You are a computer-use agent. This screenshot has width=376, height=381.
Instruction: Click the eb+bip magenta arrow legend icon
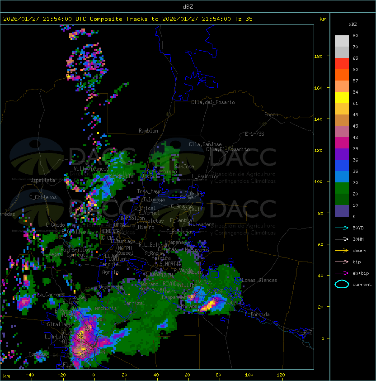[x=342, y=273]
